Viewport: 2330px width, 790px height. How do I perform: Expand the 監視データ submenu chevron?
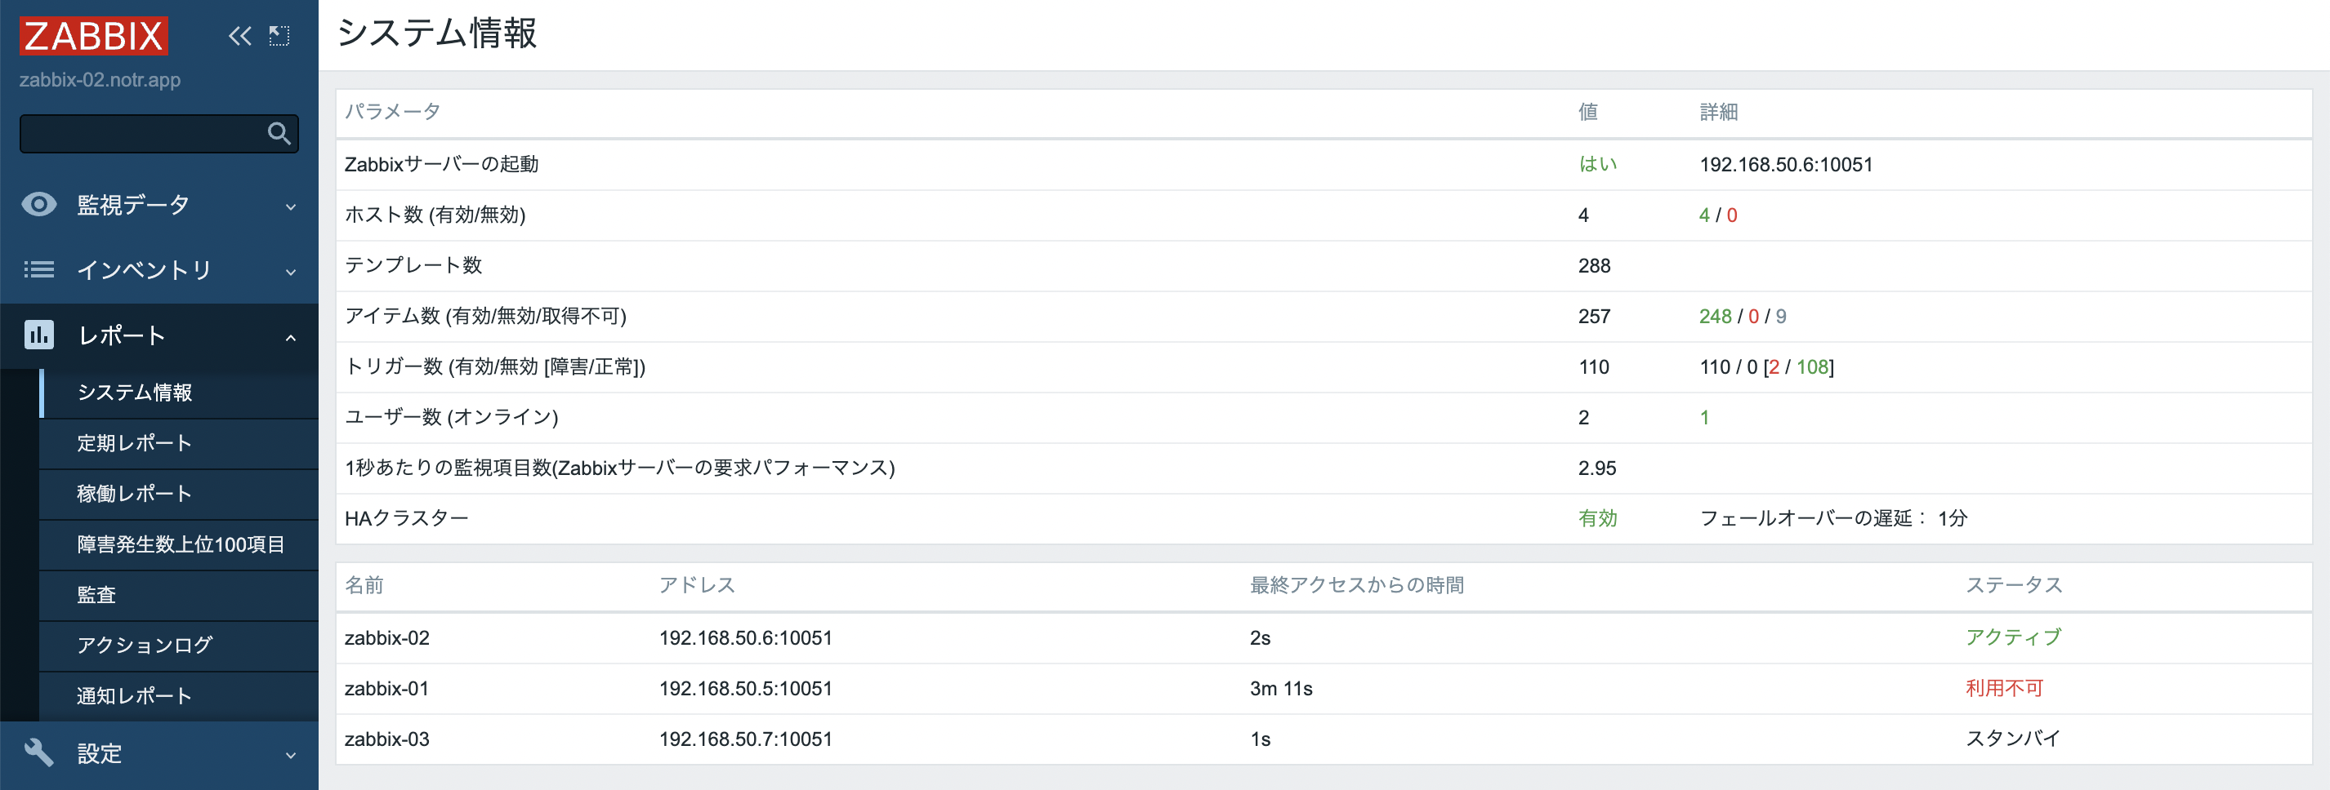click(289, 206)
